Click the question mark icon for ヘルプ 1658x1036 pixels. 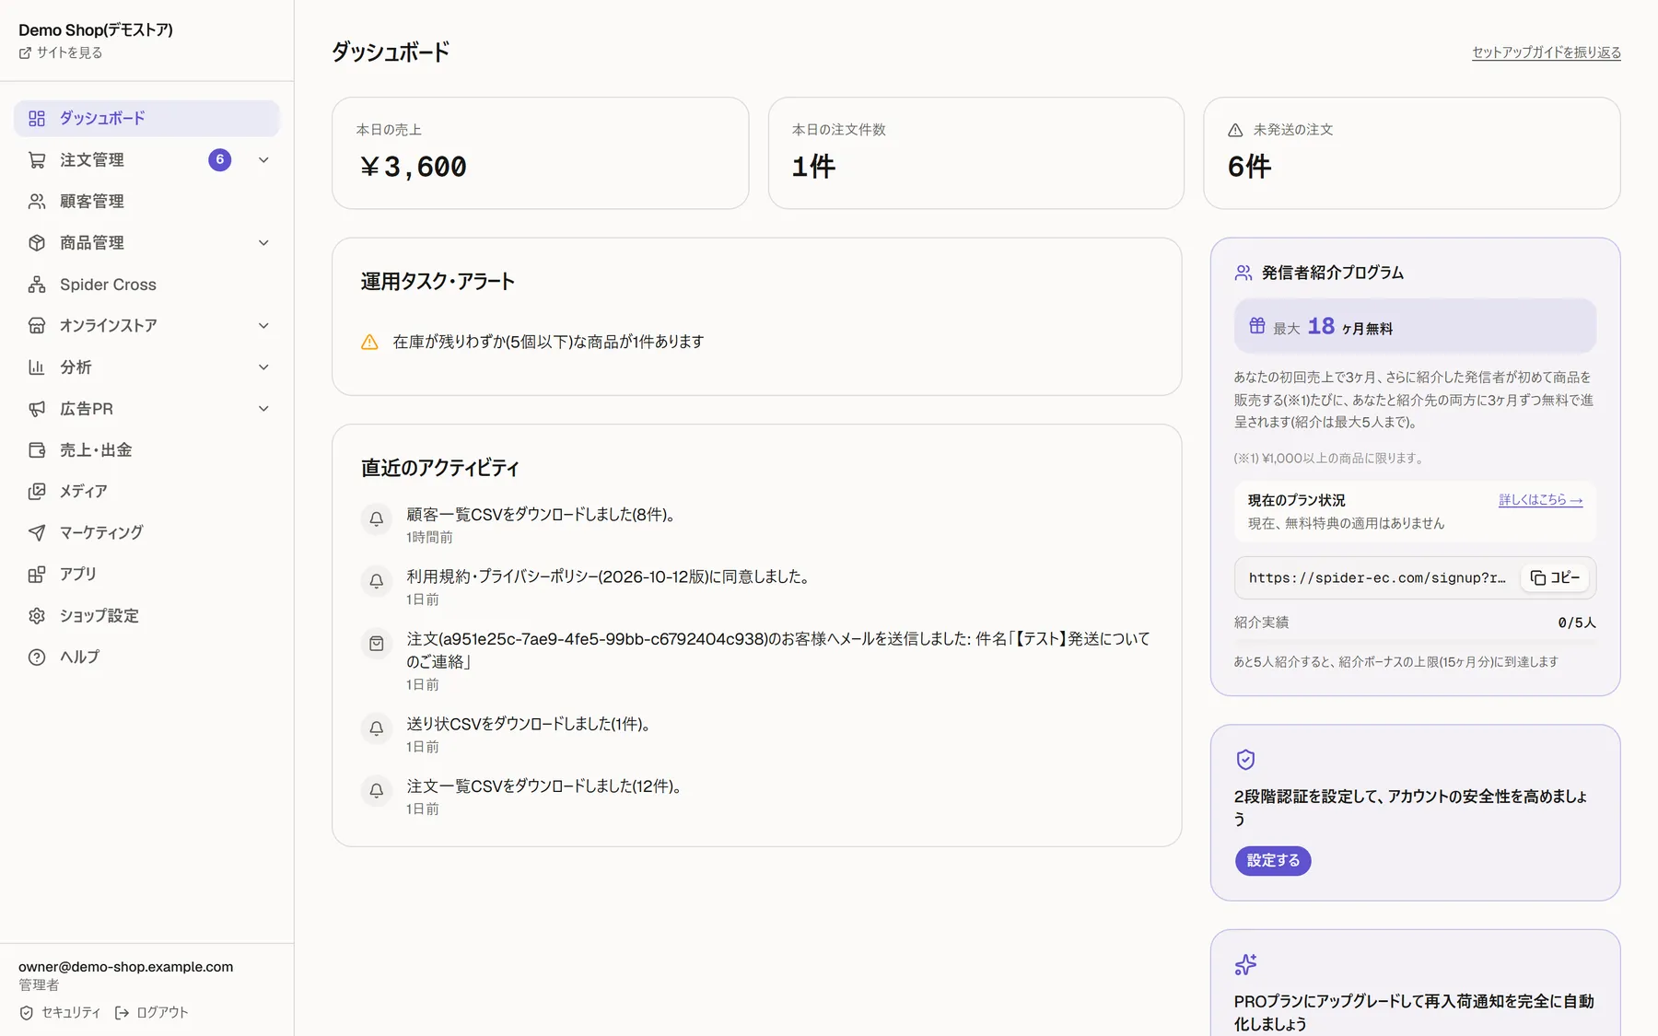(37, 658)
